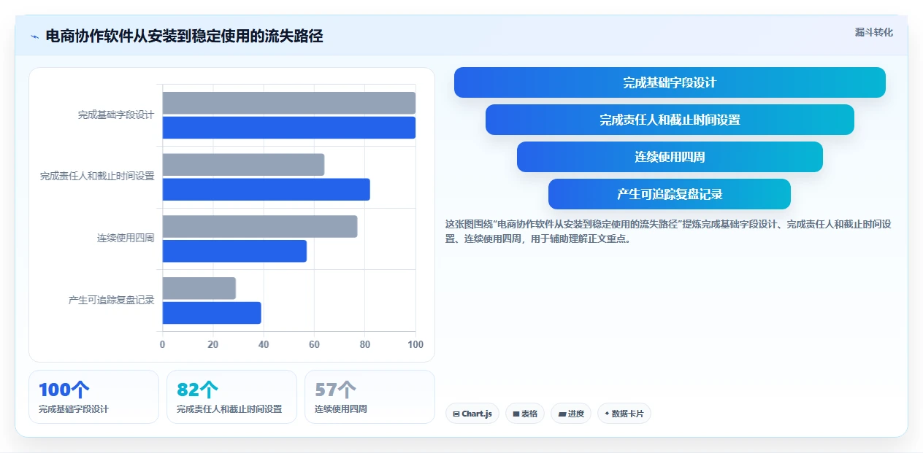The image size is (923, 453).
Task: Open the 57个 data card
Action: point(369,397)
